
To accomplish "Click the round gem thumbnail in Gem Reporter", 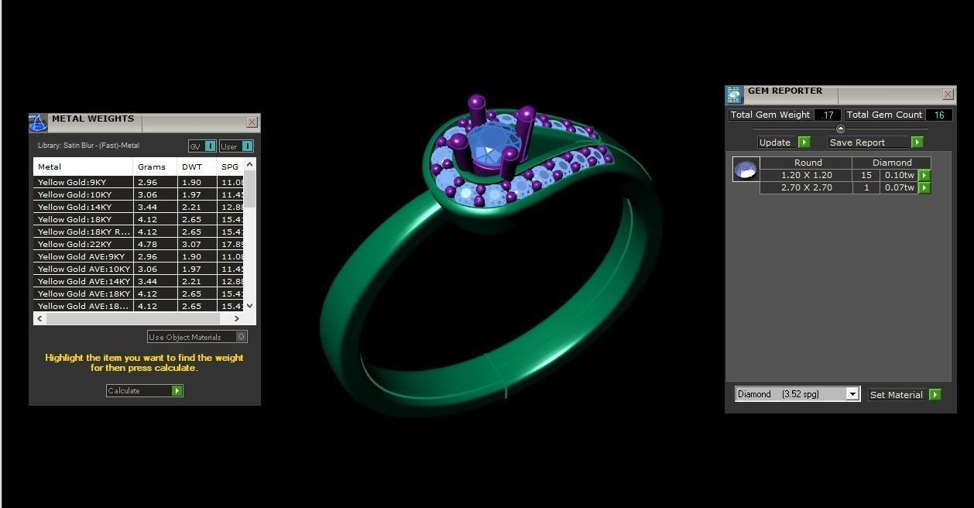I will (746, 170).
